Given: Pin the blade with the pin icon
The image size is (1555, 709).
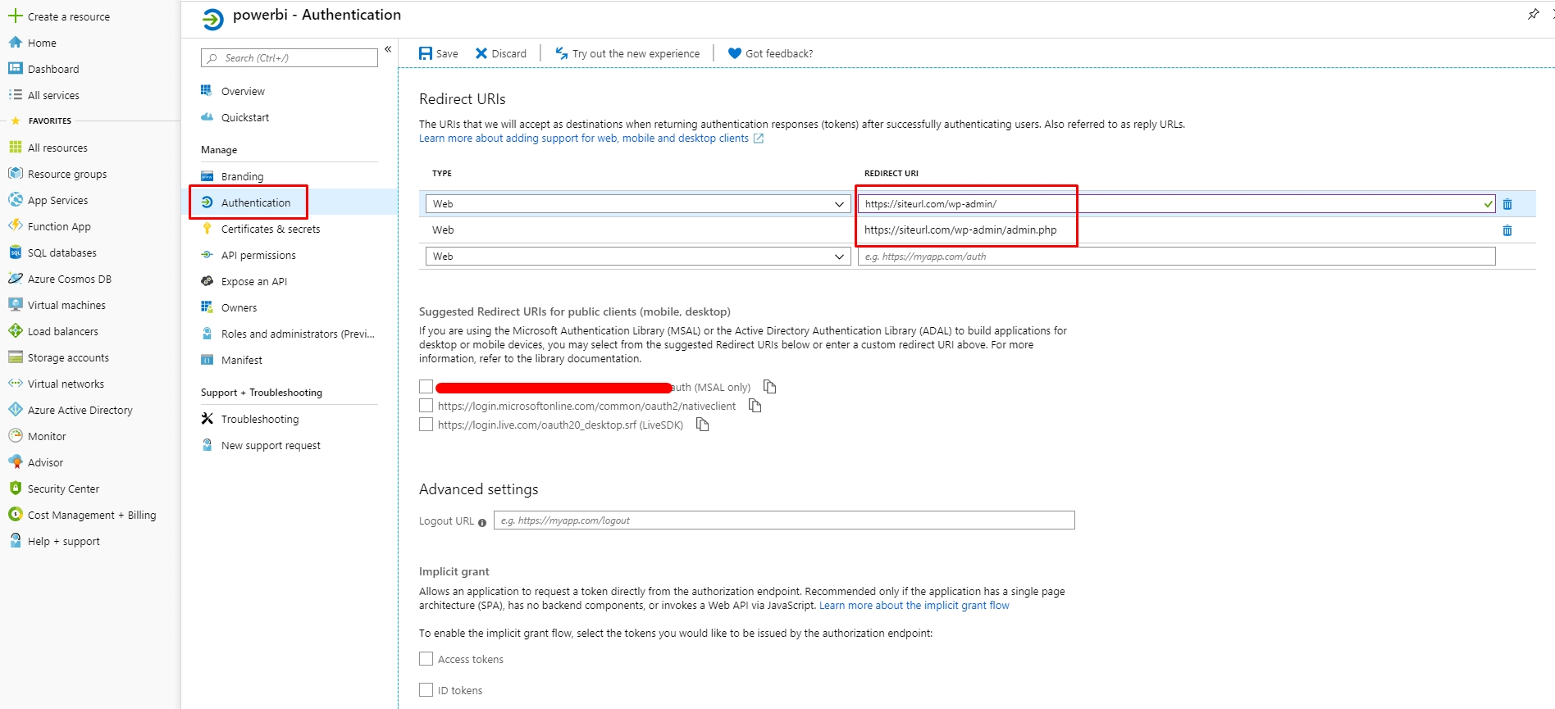Looking at the screenshot, I should pos(1533,14).
